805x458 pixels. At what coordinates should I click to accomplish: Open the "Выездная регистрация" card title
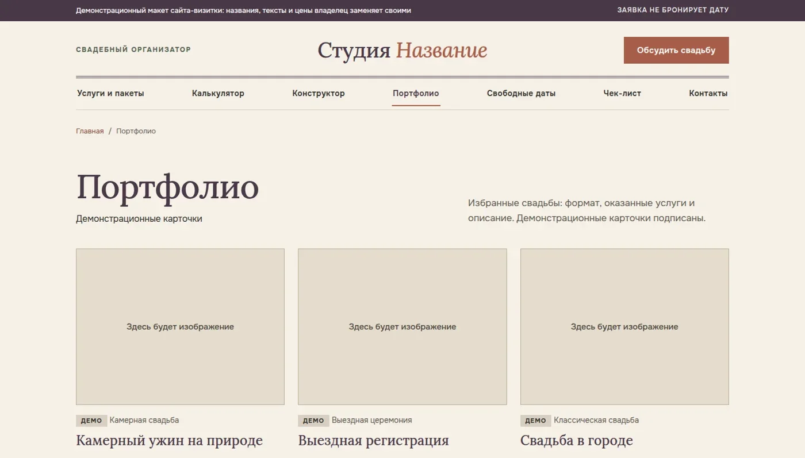pyautogui.click(x=373, y=441)
